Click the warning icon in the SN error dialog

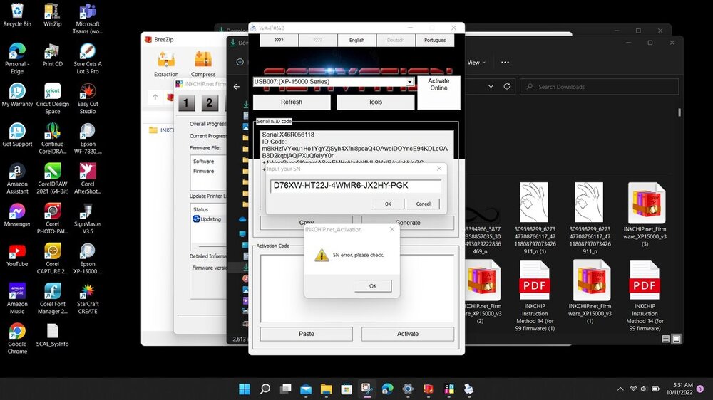tap(322, 256)
